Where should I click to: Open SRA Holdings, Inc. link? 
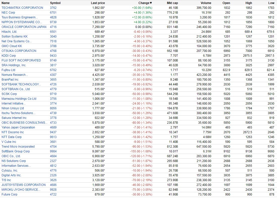(x=14, y=65)
